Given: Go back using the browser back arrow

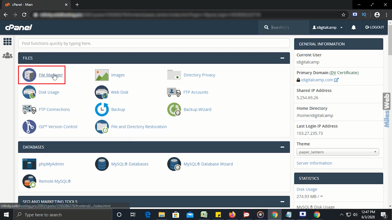Looking at the screenshot, I should click(x=6, y=15).
